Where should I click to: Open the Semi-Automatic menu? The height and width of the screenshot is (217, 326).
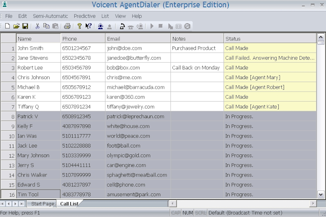click(50, 16)
